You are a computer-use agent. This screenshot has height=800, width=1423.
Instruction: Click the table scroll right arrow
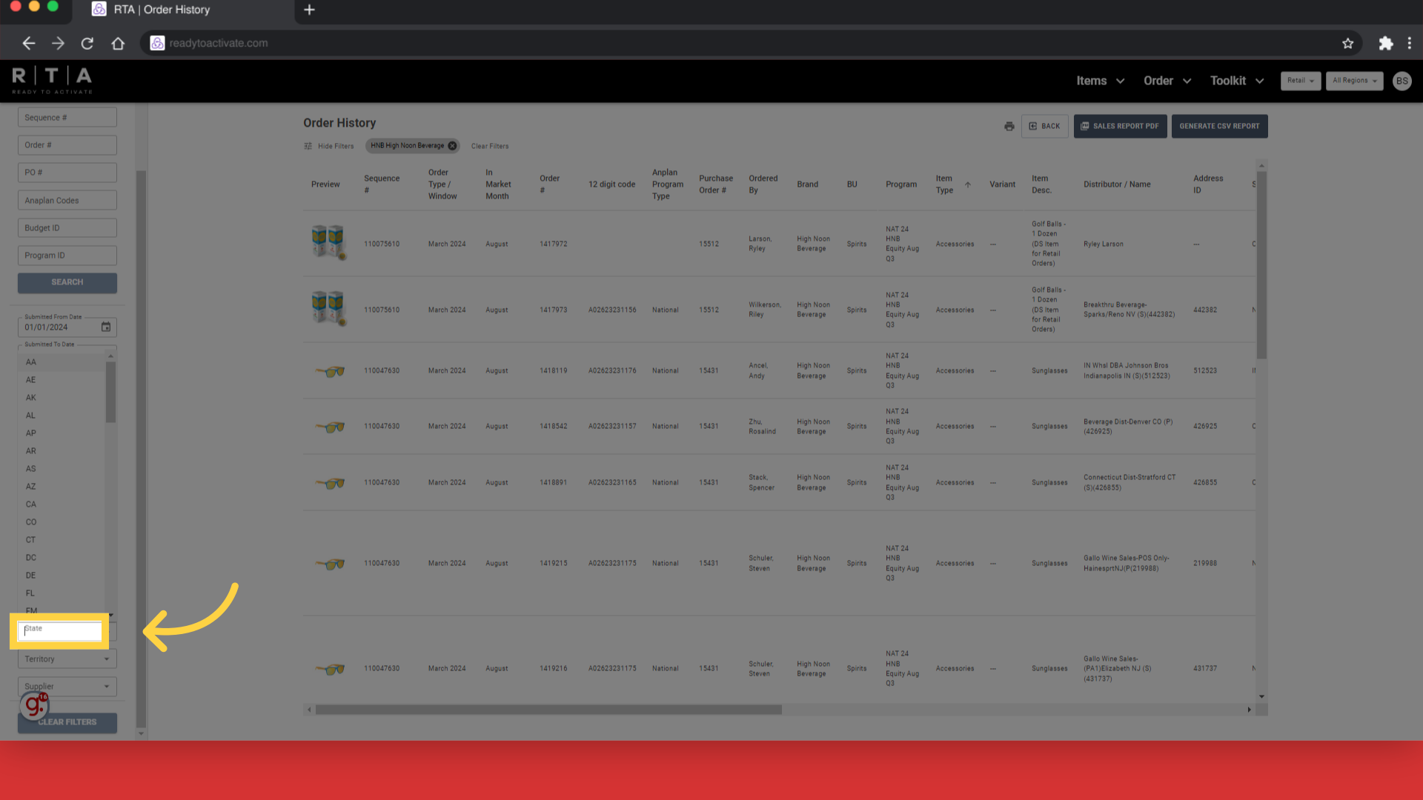(1249, 710)
